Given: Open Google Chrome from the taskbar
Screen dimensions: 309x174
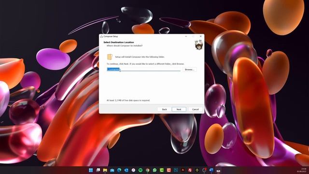Looking at the screenshot, I should point(148,170).
